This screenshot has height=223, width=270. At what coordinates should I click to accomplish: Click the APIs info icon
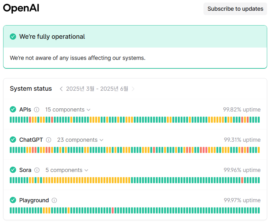[x=37, y=110]
